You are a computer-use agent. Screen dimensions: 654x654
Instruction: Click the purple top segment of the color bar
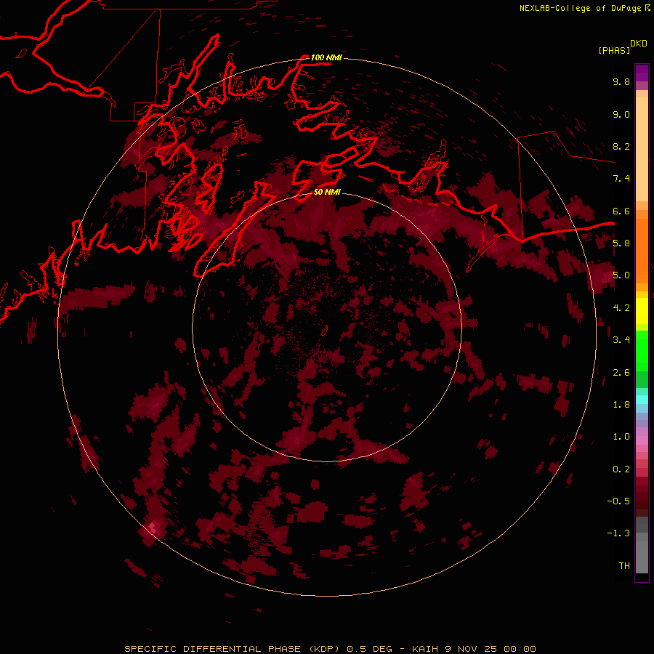[x=642, y=73]
